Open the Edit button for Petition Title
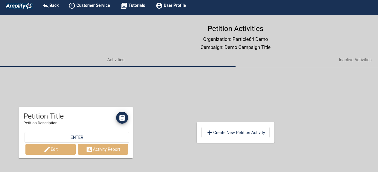Image resolution: width=378 pixels, height=172 pixels. click(51, 149)
